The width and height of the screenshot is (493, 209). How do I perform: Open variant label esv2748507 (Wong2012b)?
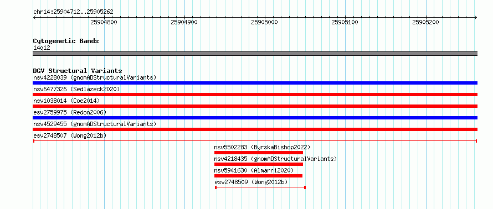coord(70,135)
